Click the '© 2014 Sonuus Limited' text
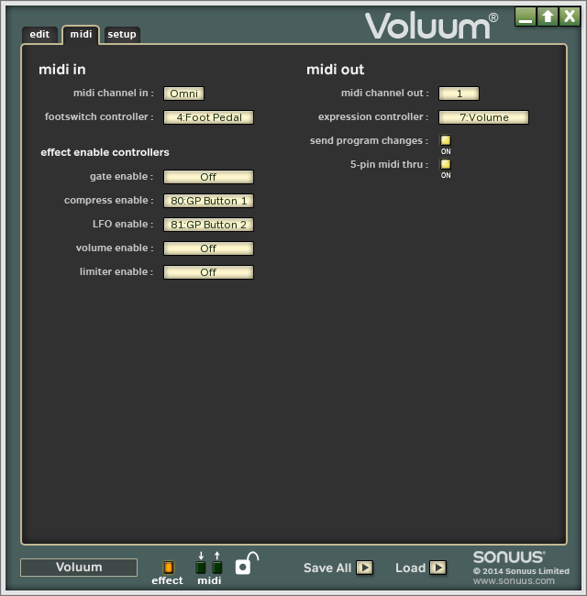The image size is (587, 596). [521, 571]
